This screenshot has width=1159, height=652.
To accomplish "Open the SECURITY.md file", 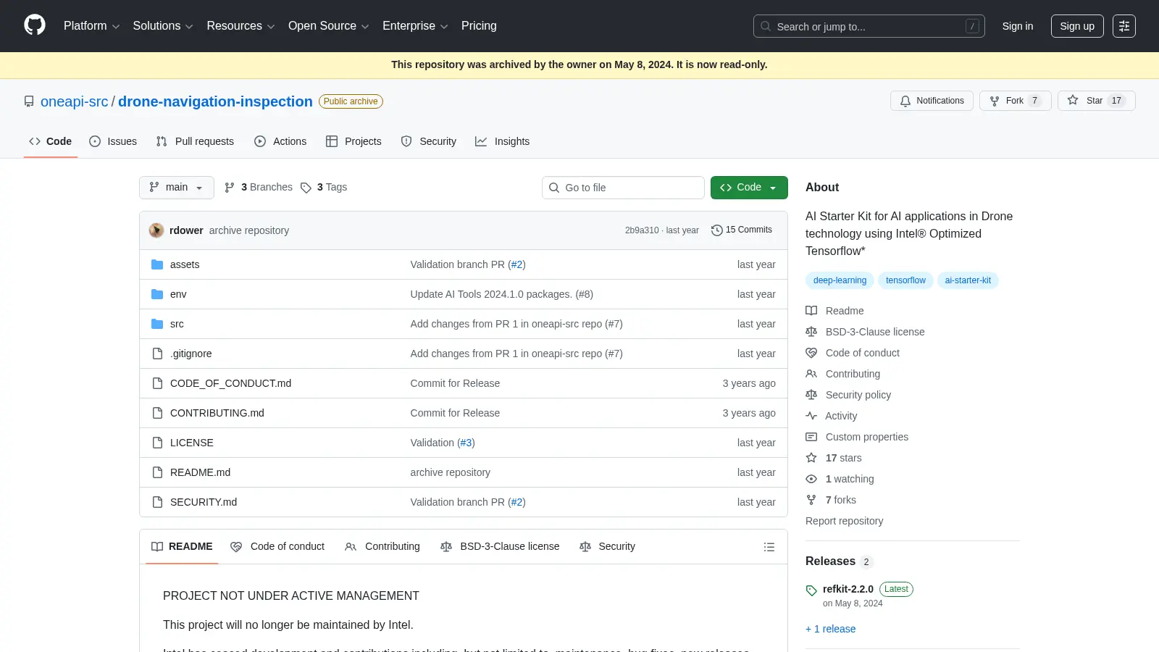I will pos(204,502).
